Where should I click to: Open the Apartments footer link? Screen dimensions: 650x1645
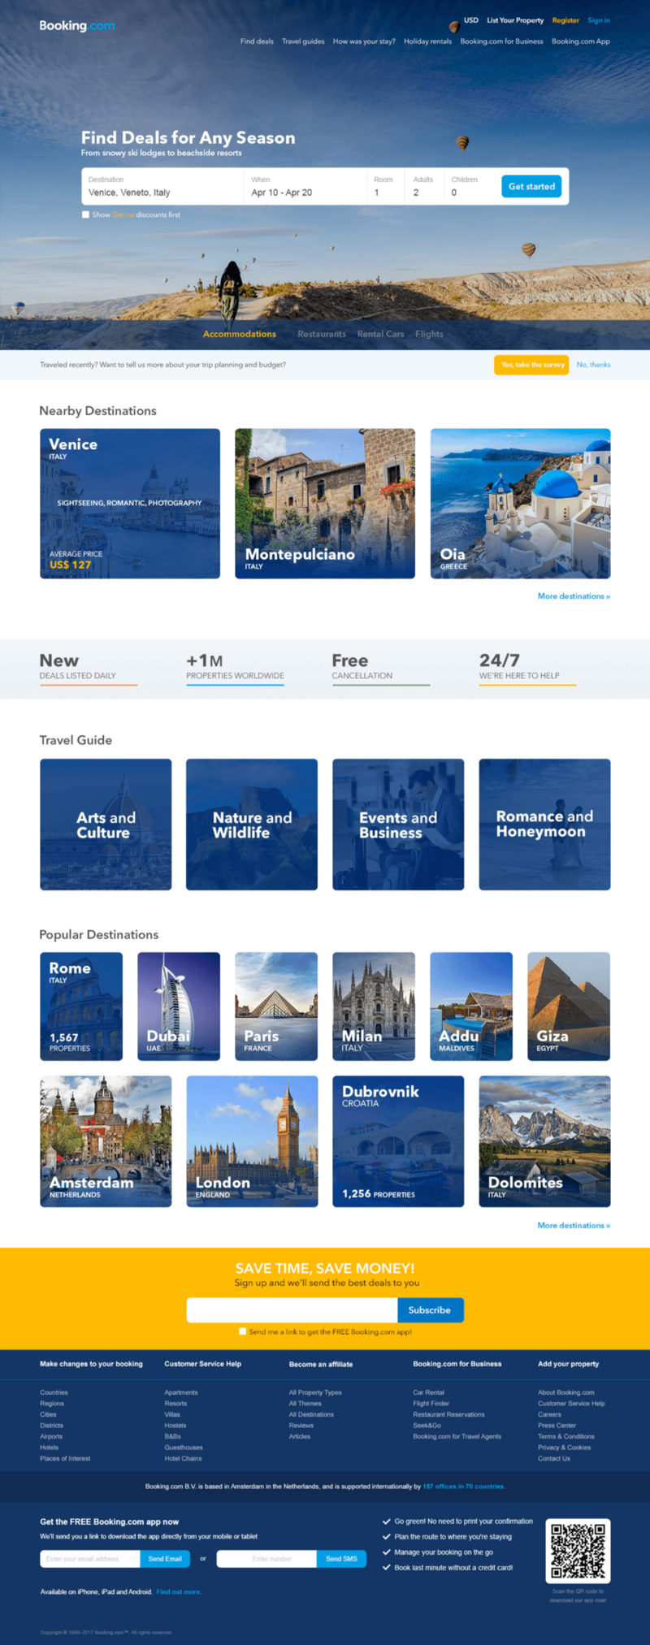181,1392
